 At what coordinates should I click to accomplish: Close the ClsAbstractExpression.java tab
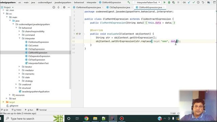pyautogui.click(x=103, y=7)
